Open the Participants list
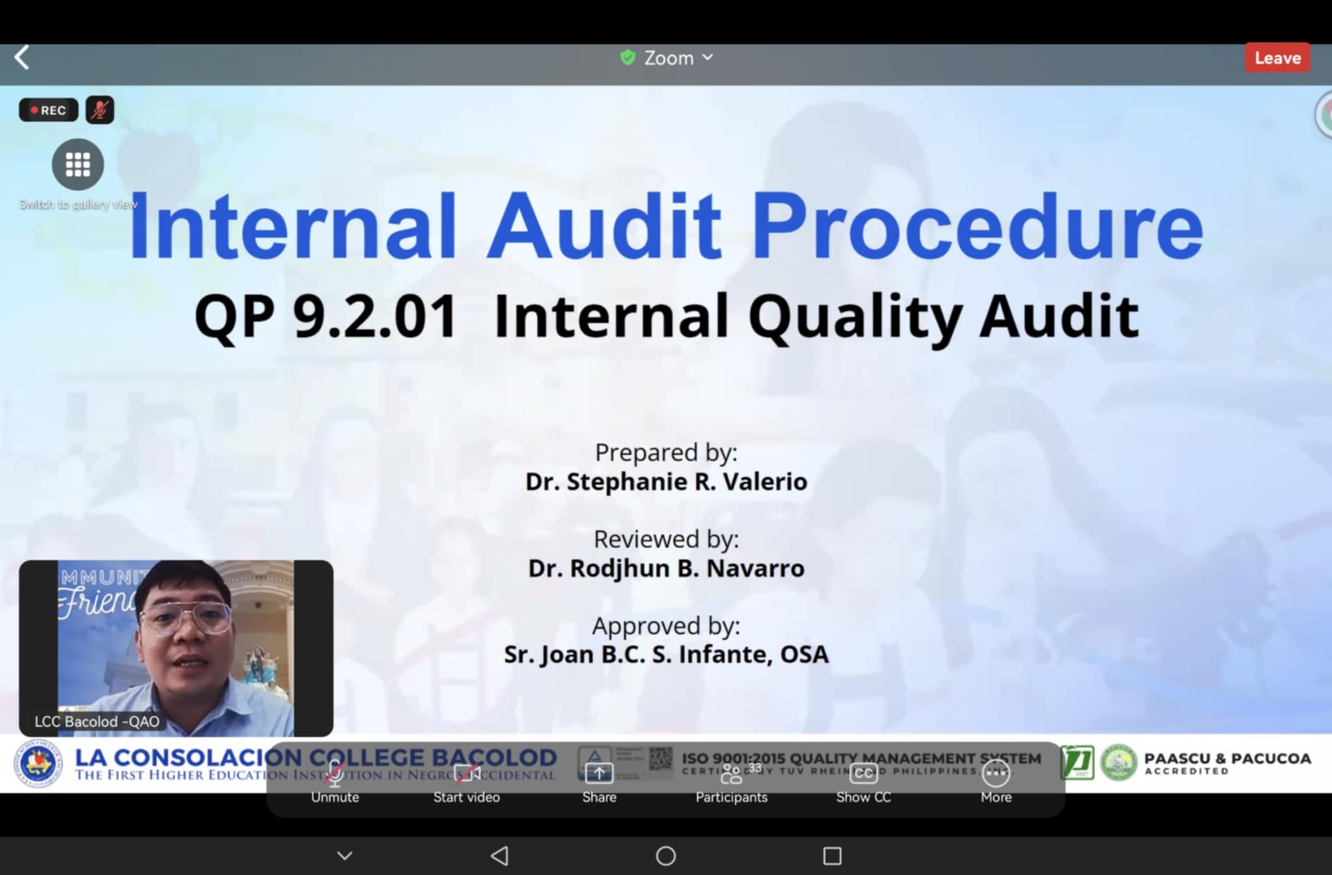 tap(732, 781)
